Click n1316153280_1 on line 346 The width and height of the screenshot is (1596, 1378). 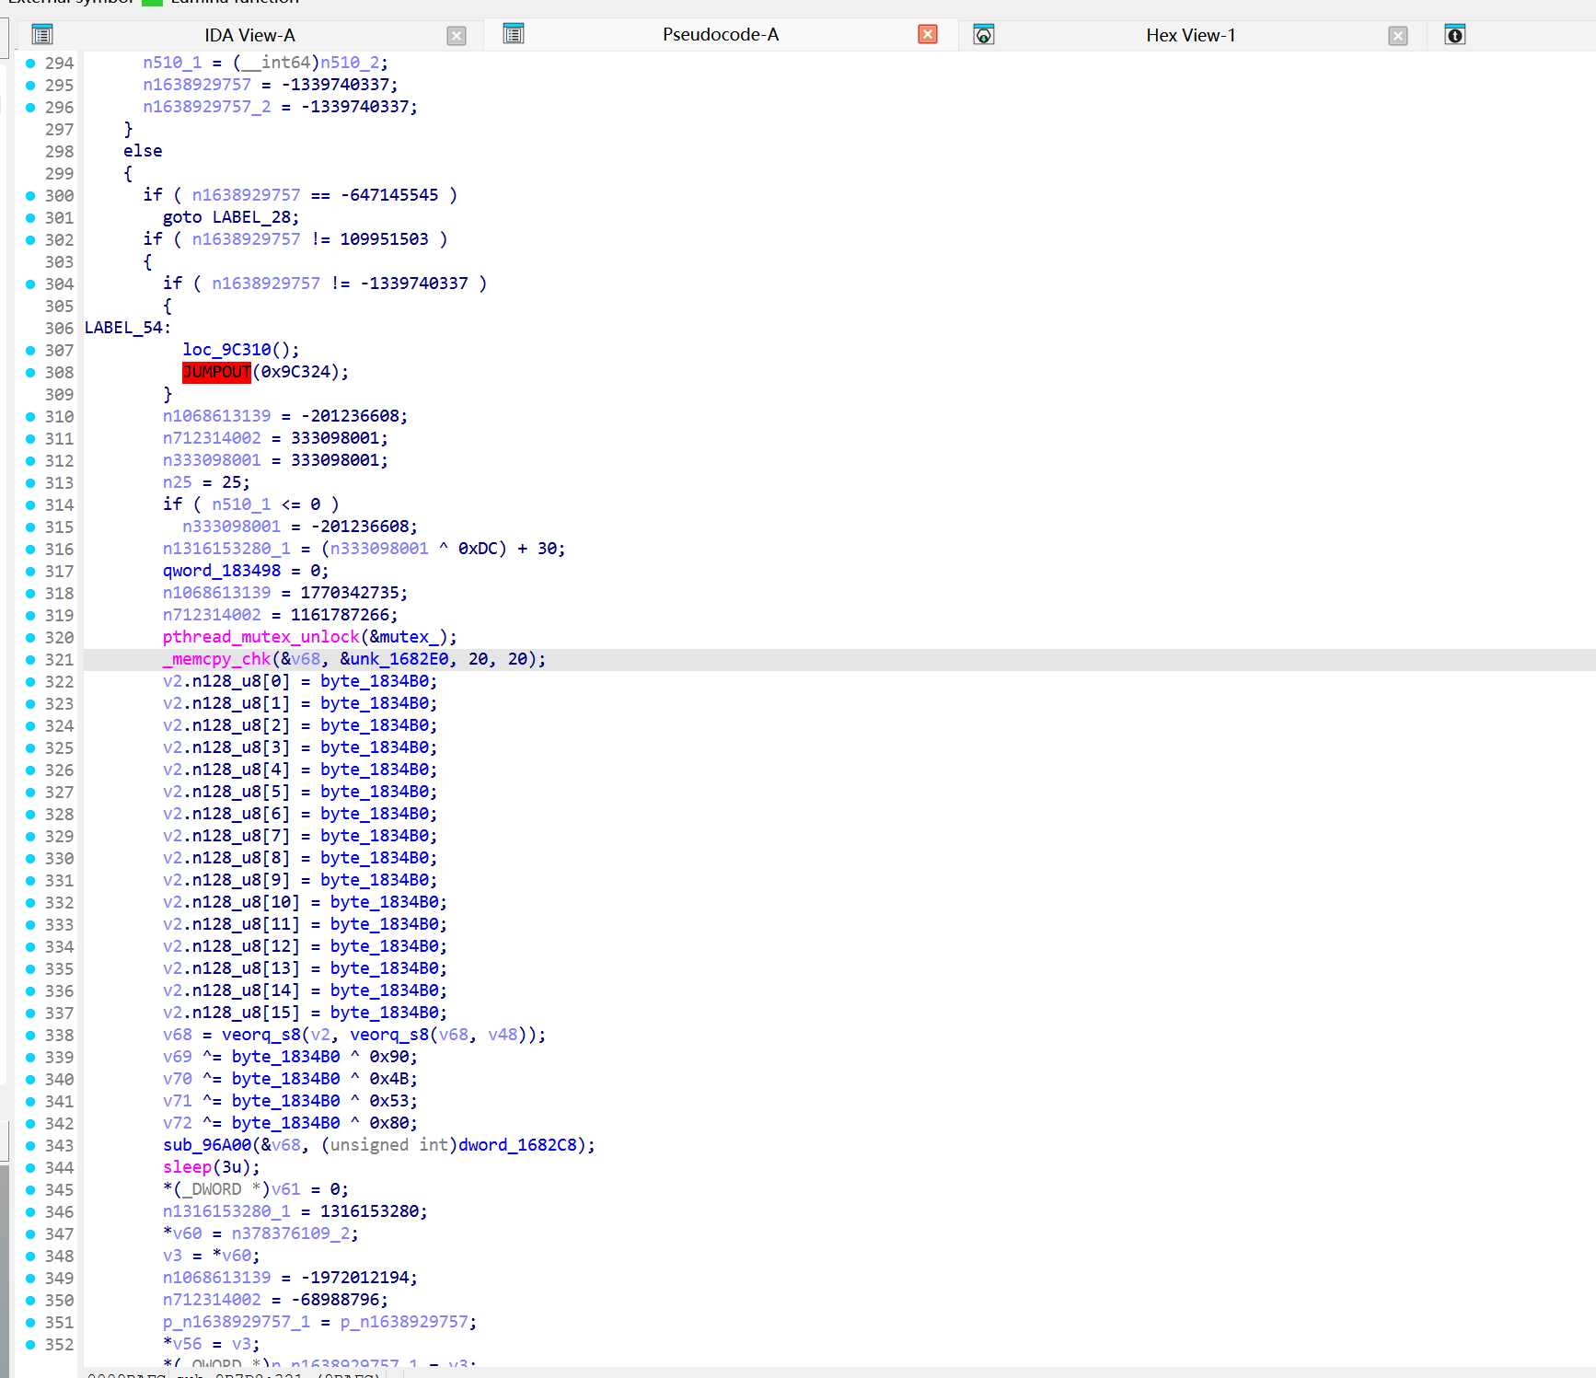pos(226,1211)
